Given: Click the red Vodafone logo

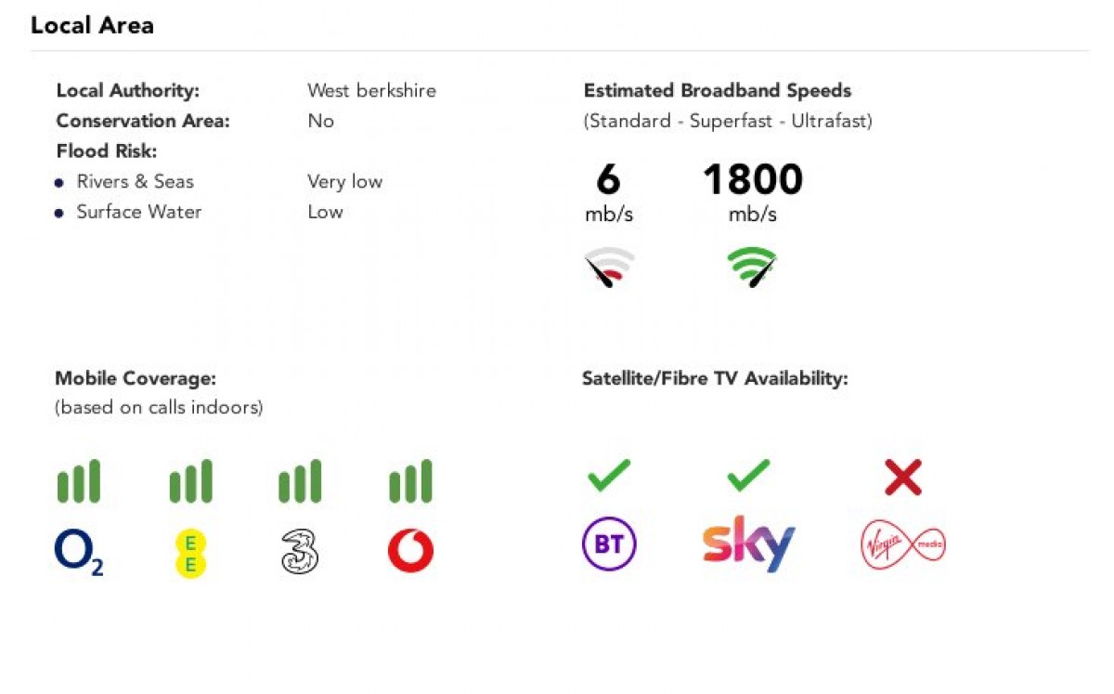Looking at the screenshot, I should pyautogui.click(x=410, y=552).
